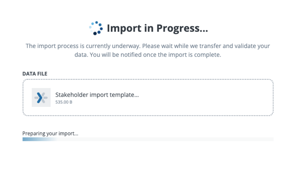Click "The import process is currently underway" sentence

pyautogui.click(x=83, y=46)
